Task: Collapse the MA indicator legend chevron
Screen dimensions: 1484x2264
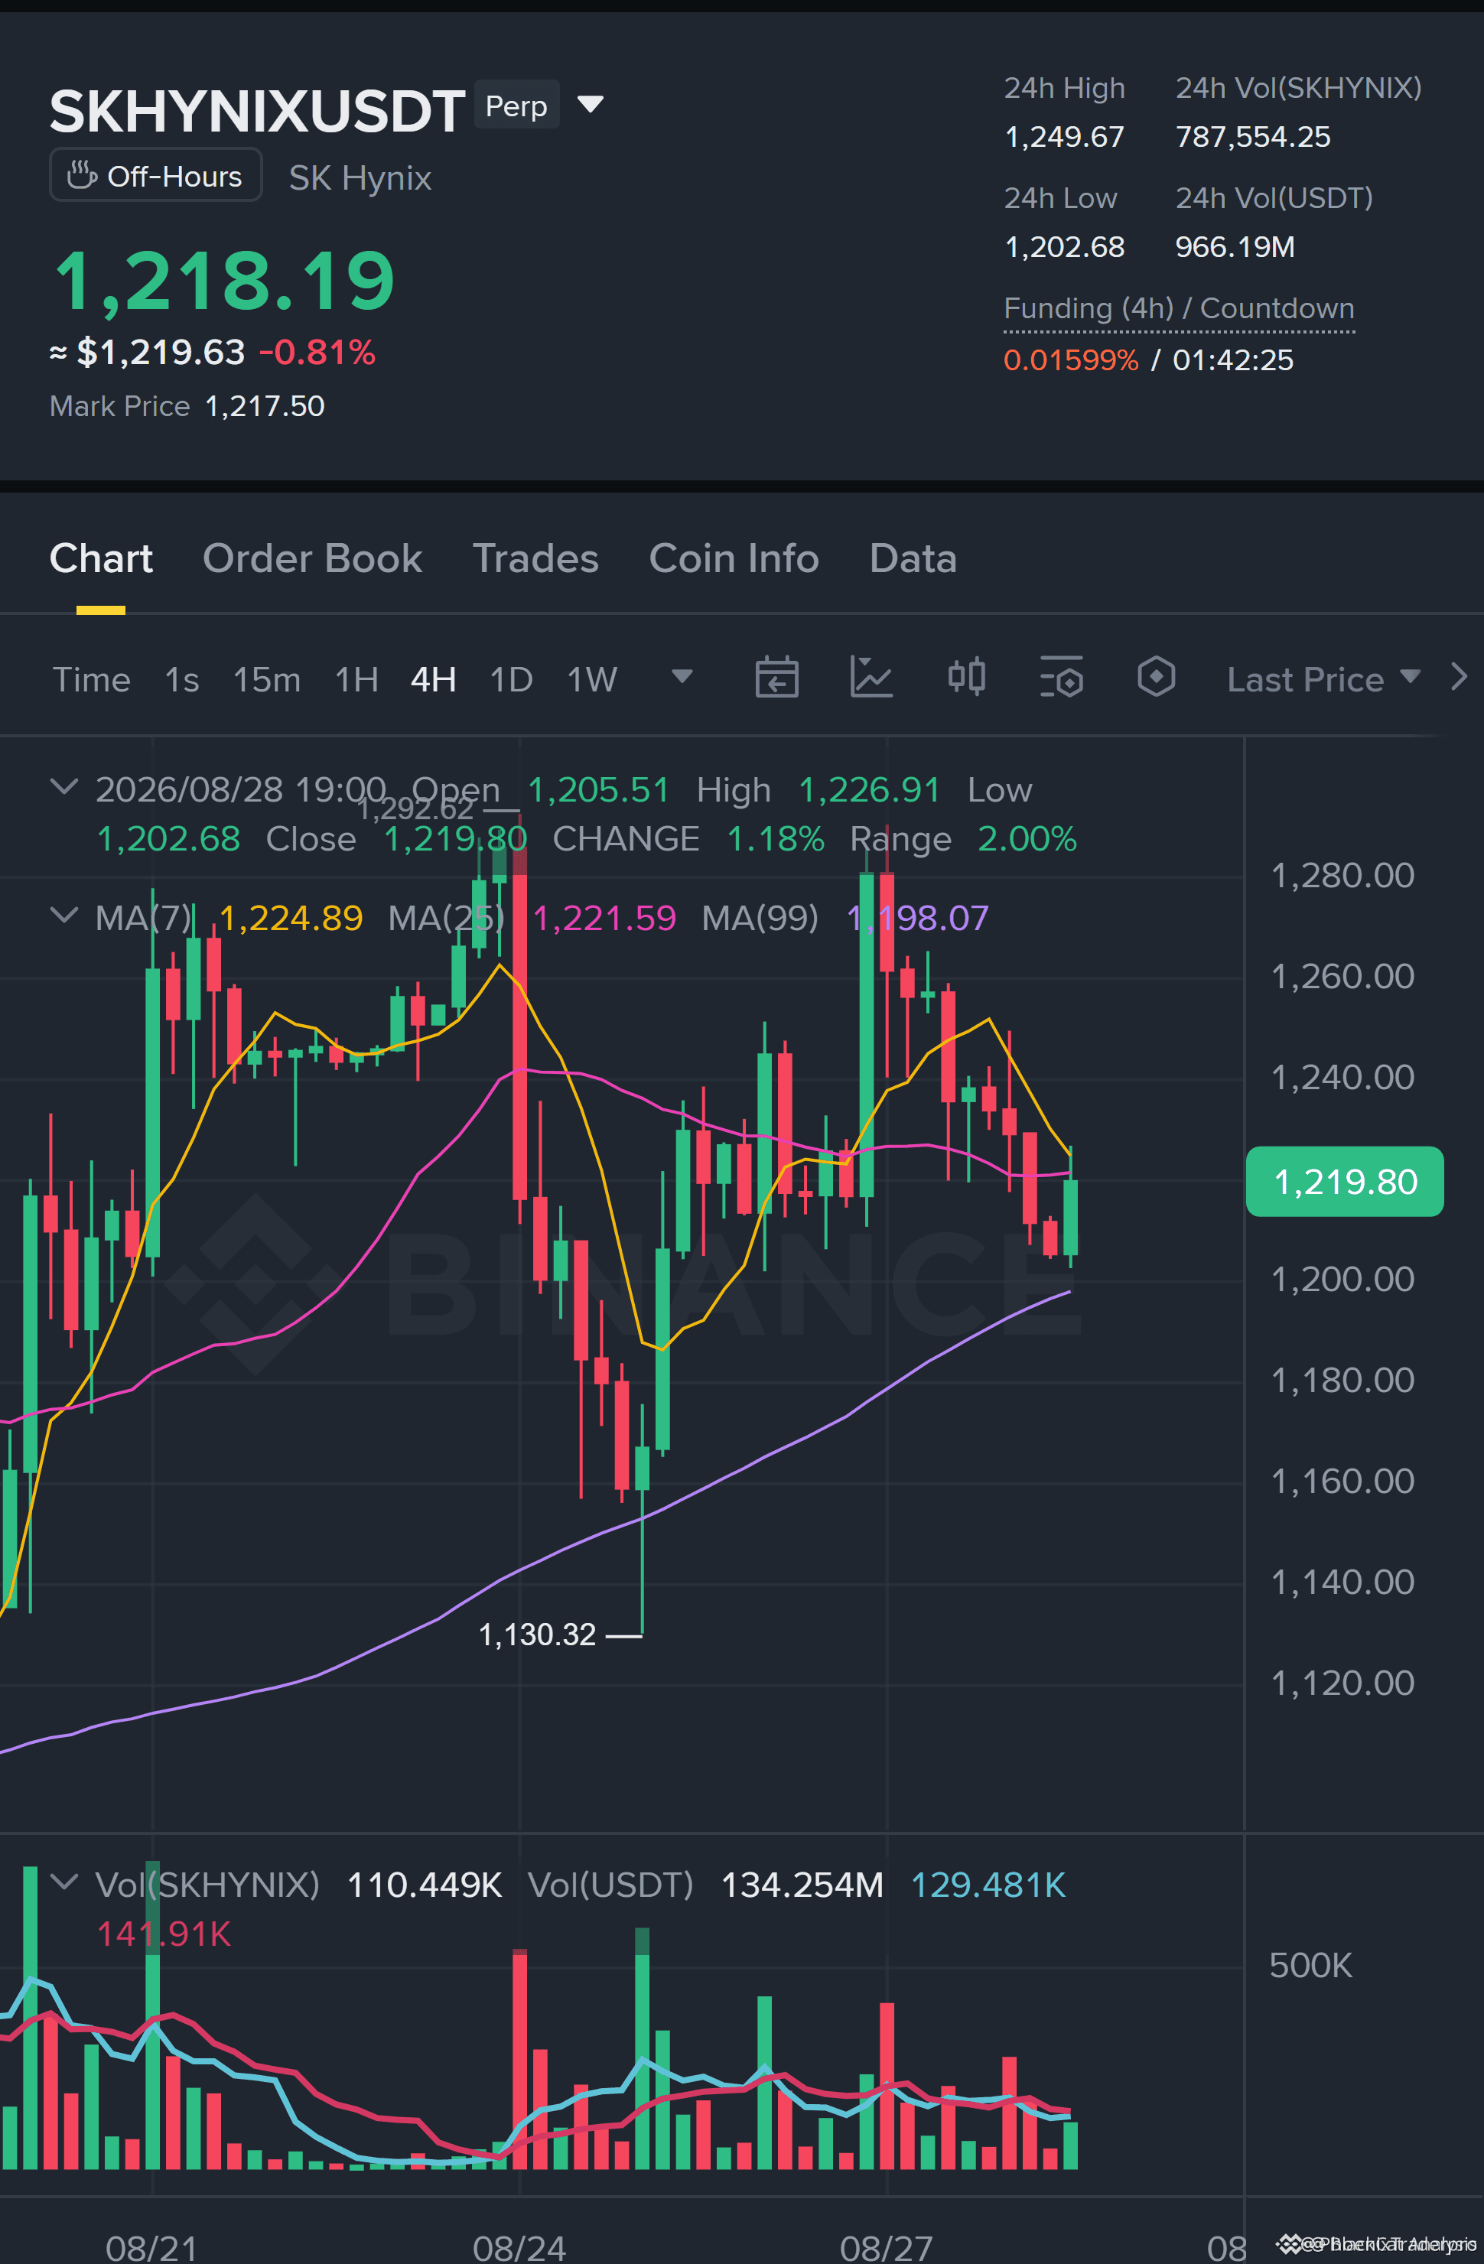Action: (63, 915)
